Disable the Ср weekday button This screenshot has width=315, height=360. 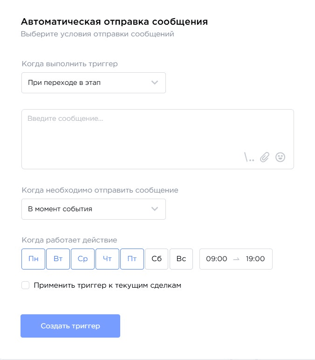82,259
